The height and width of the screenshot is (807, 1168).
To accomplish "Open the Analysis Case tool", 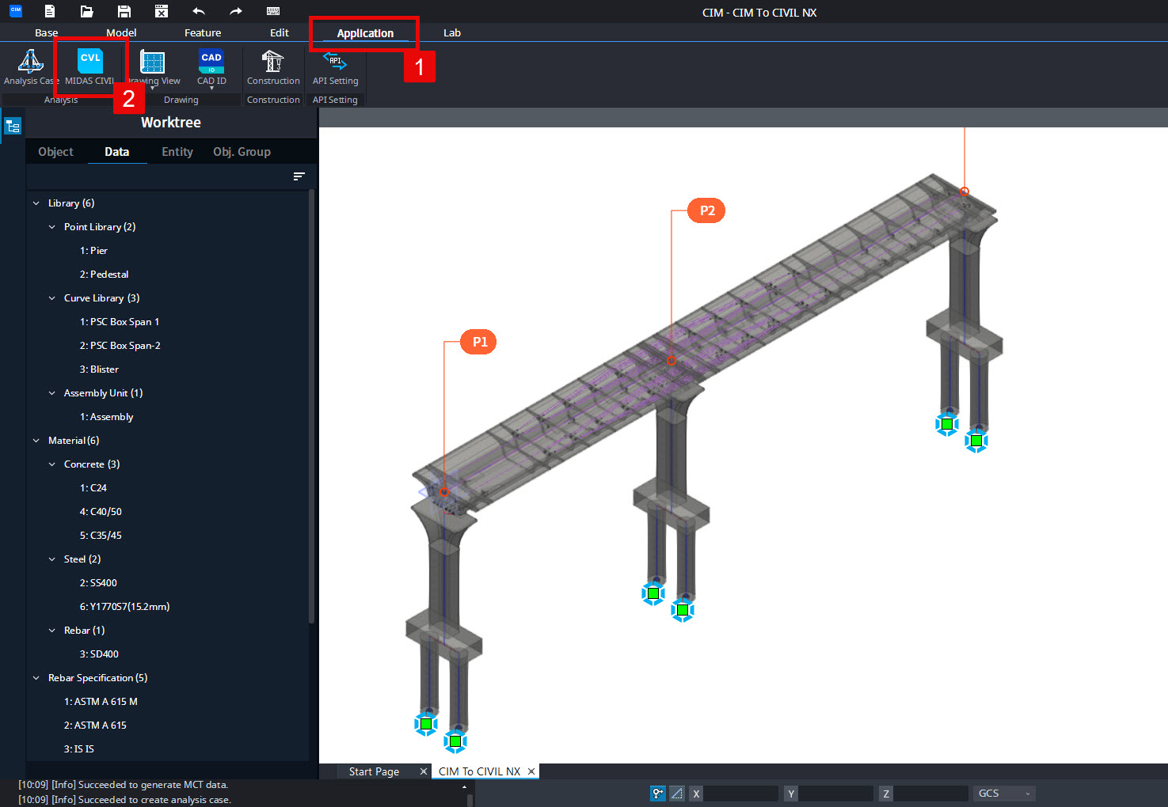I will coord(30,67).
